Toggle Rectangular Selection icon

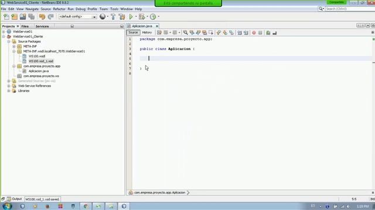coord(211,33)
